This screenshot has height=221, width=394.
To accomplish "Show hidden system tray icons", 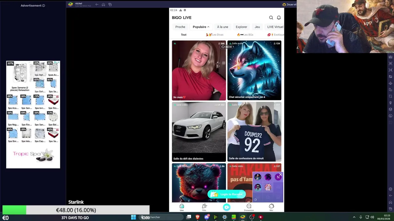I will (354, 217).
